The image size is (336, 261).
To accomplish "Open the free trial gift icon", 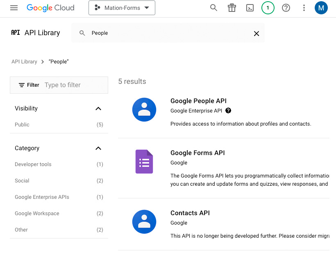I will (x=232, y=8).
